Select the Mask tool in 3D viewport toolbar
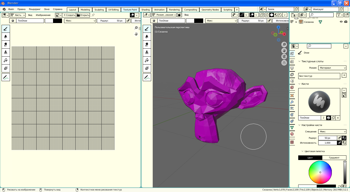This screenshot has height=192, width=350. point(147,68)
